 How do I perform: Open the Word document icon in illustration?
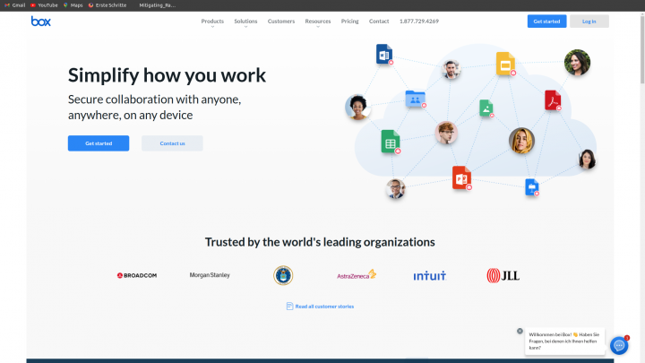pos(384,54)
